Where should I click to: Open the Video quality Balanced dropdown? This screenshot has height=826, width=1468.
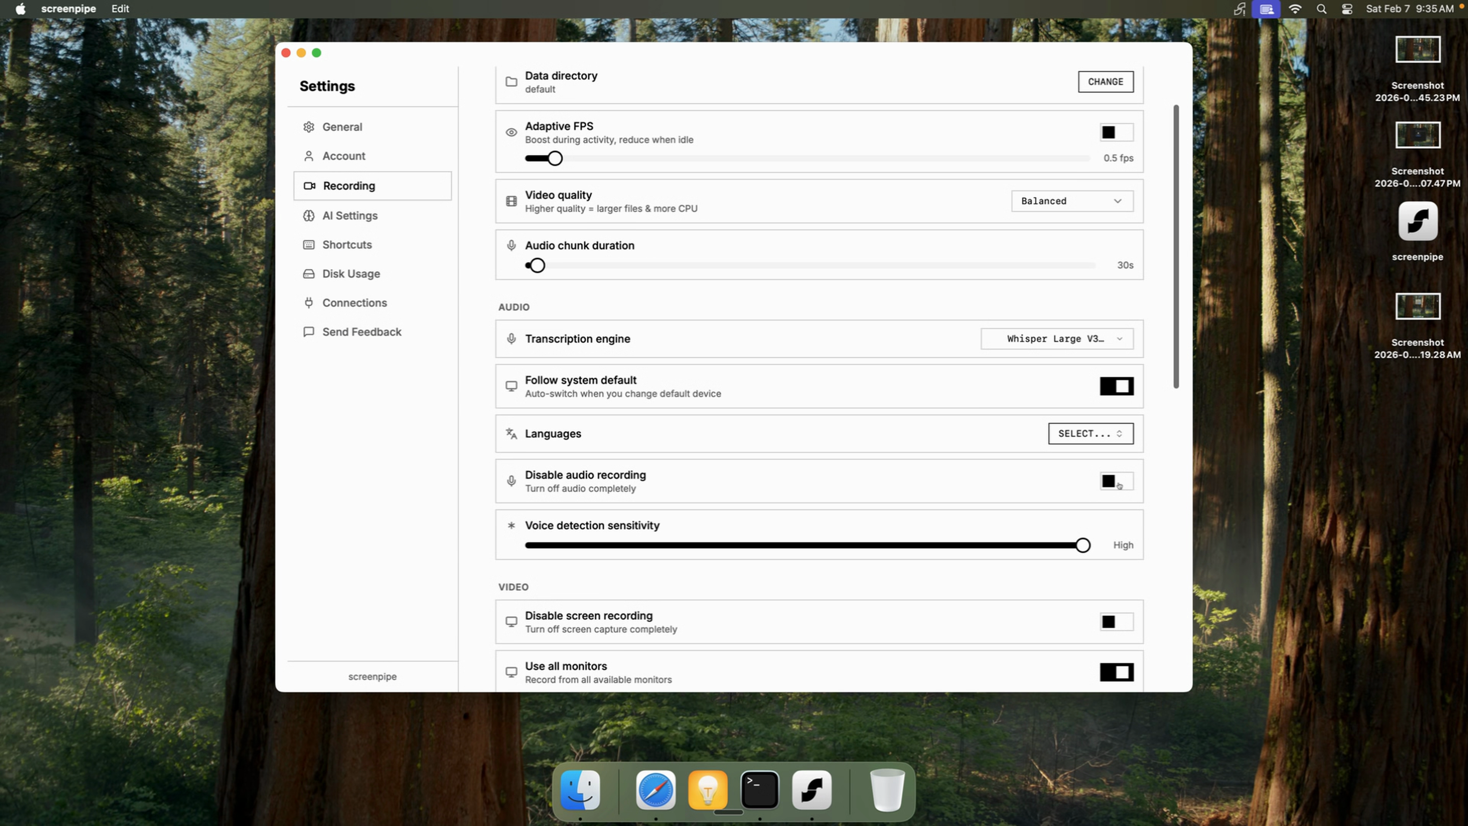point(1071,201)
